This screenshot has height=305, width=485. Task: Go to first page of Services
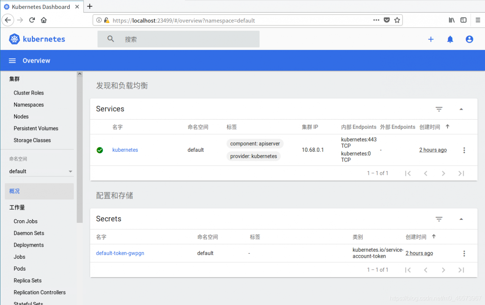click(x=408, y=173)
